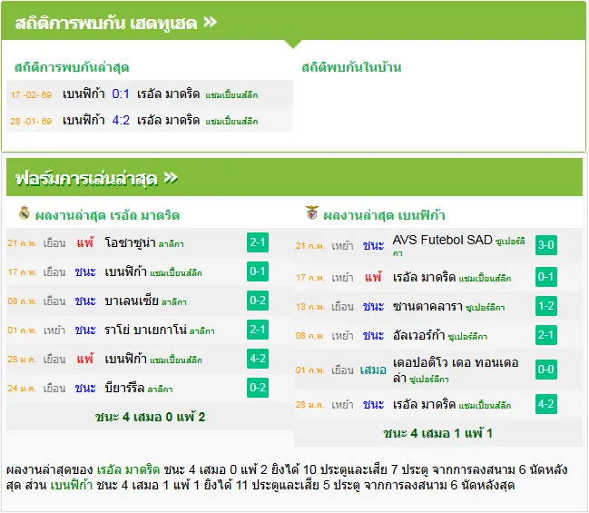The height and width of the screenshot is (513, 589).
Task: Click the Real Madrid crest icon
Action: click(x=25, y=212)
